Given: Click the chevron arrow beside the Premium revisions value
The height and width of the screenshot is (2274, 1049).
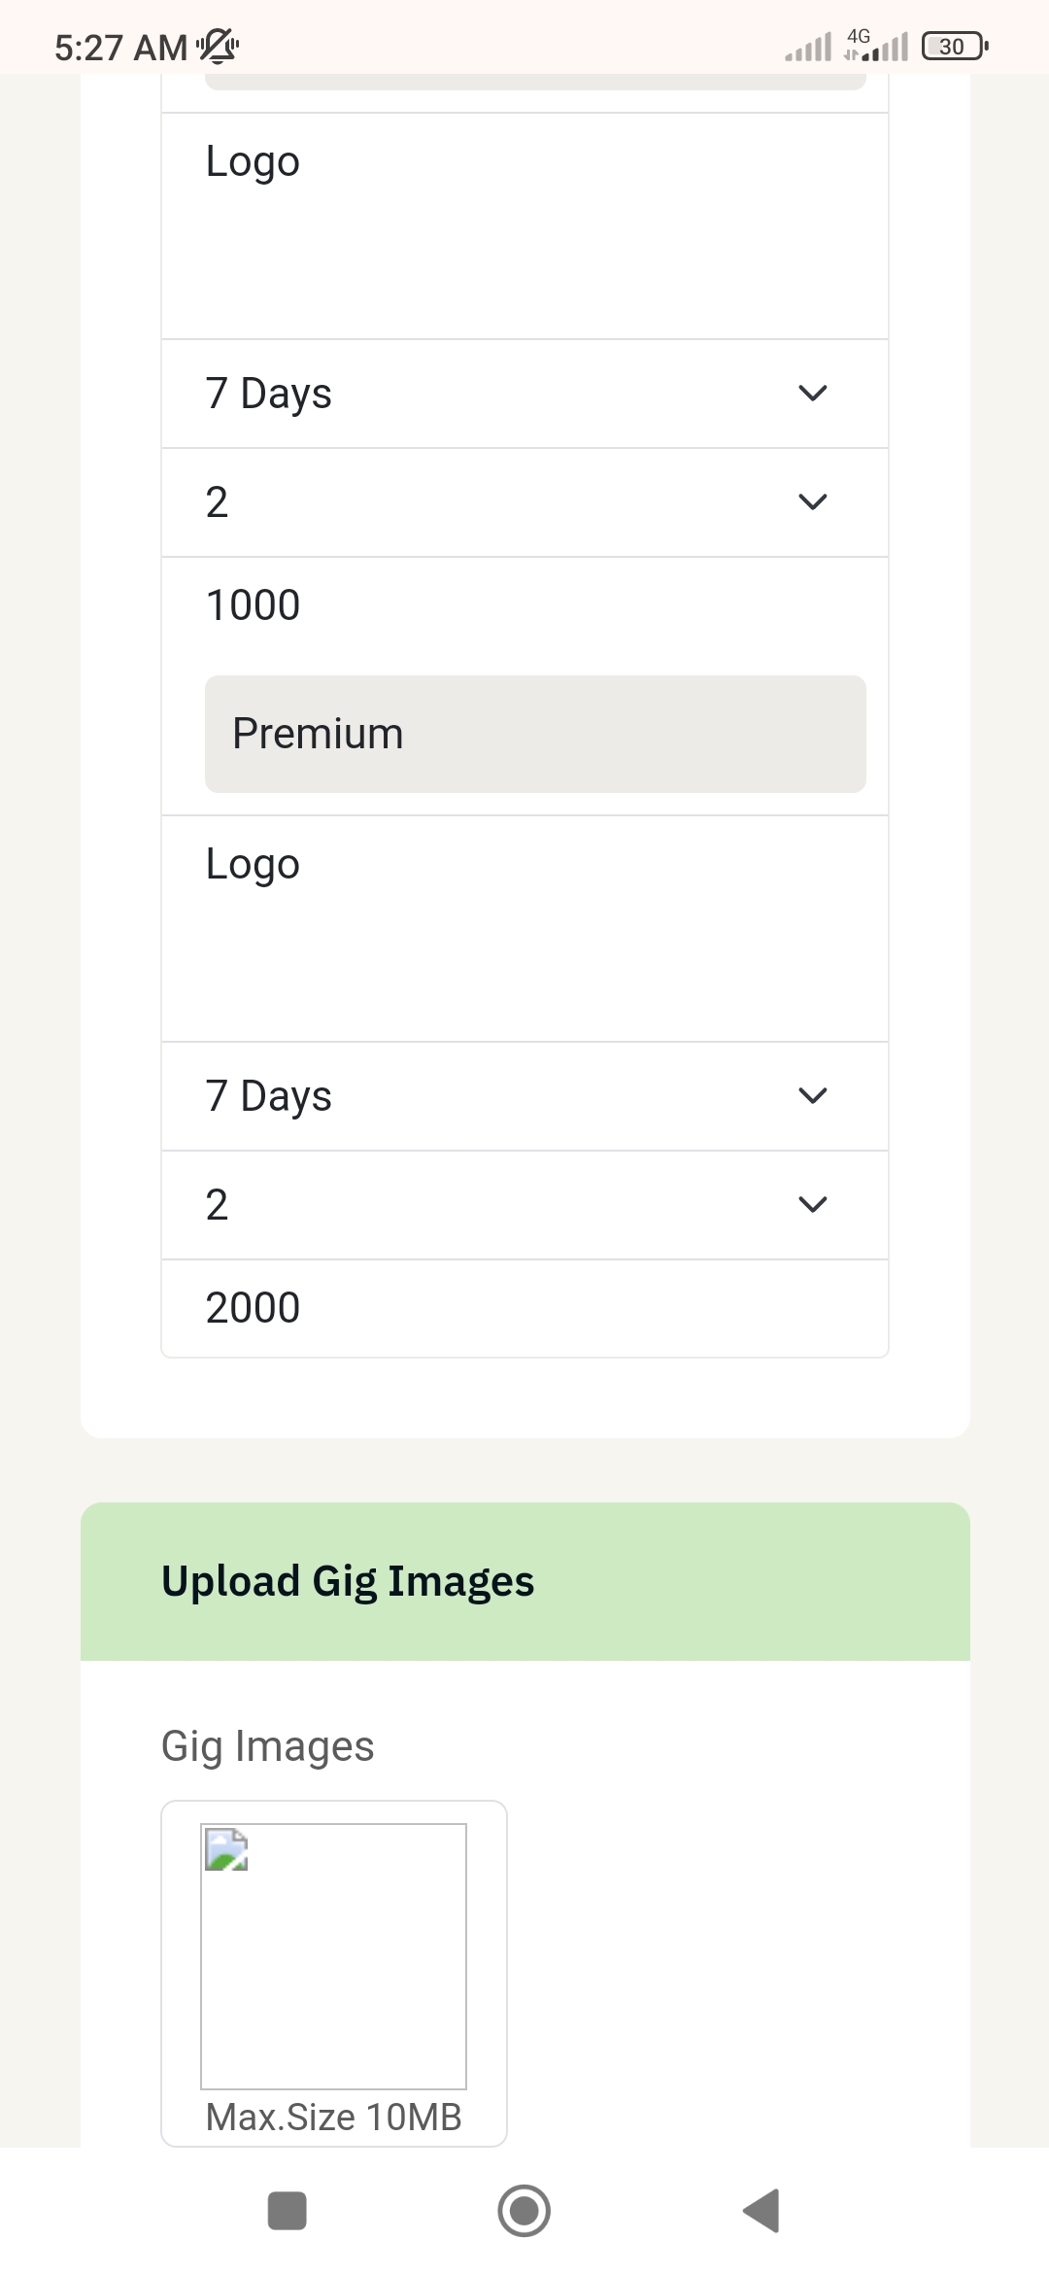Looking at the screenshot, I should [812, 1205].
